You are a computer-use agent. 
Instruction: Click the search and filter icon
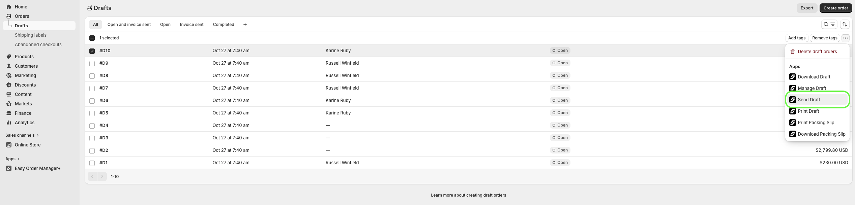[x=829, y=24]
